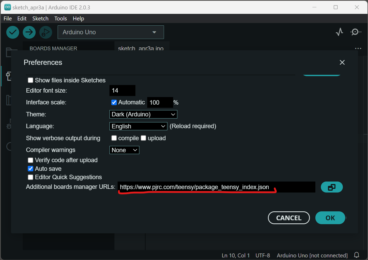Image resolution: width=368 pixels, height=260 pixels.
Task: Open the Help menu
Action: coord(78,19)
